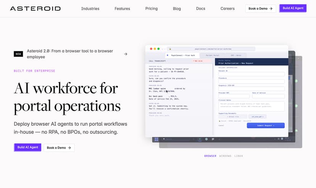Click Build AI Agent below the hero text
Screen dimensions: 316x188
pyautogui.click(x=27, y=147)
